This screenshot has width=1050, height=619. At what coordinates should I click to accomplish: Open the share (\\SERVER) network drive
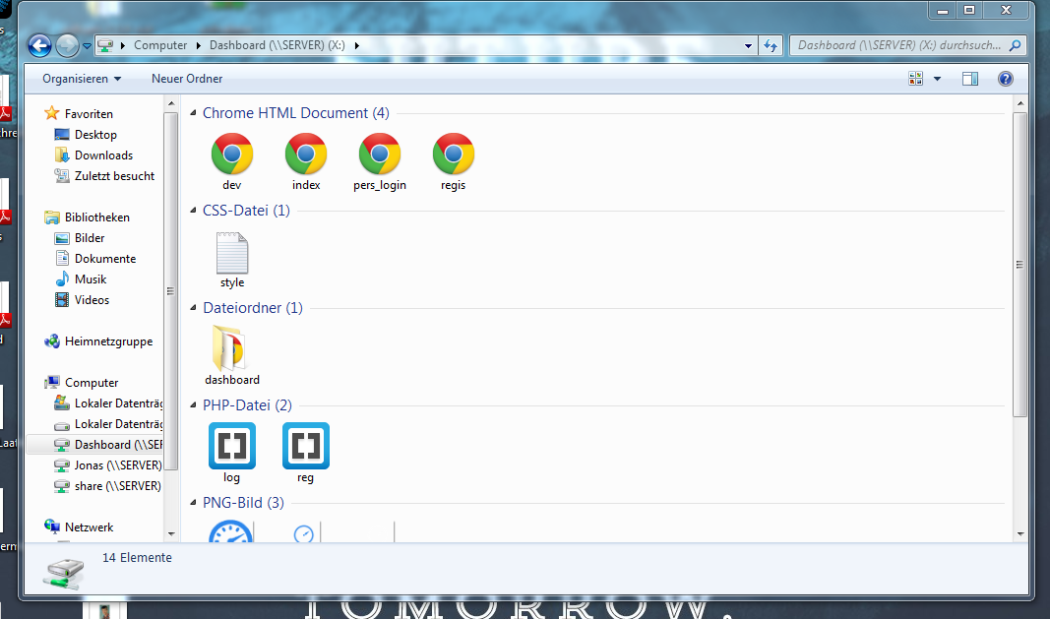point(107,486)
